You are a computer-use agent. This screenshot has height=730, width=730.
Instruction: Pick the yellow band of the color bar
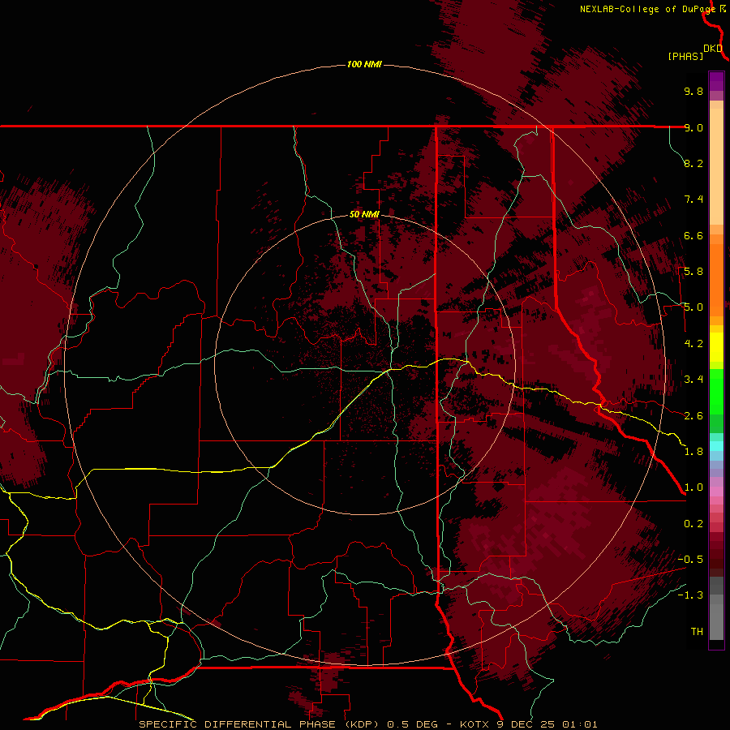[716, 347]
